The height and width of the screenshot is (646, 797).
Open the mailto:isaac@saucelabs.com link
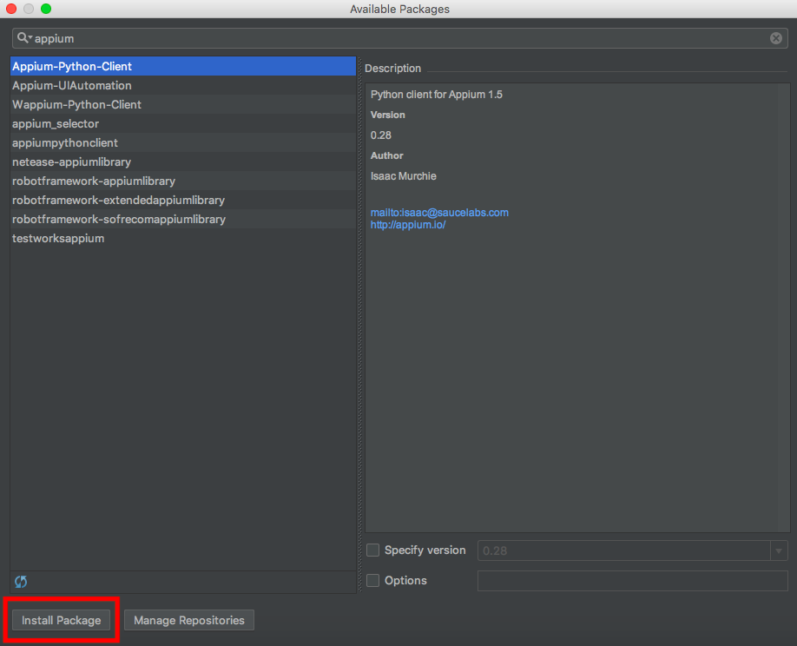[439, 211]
